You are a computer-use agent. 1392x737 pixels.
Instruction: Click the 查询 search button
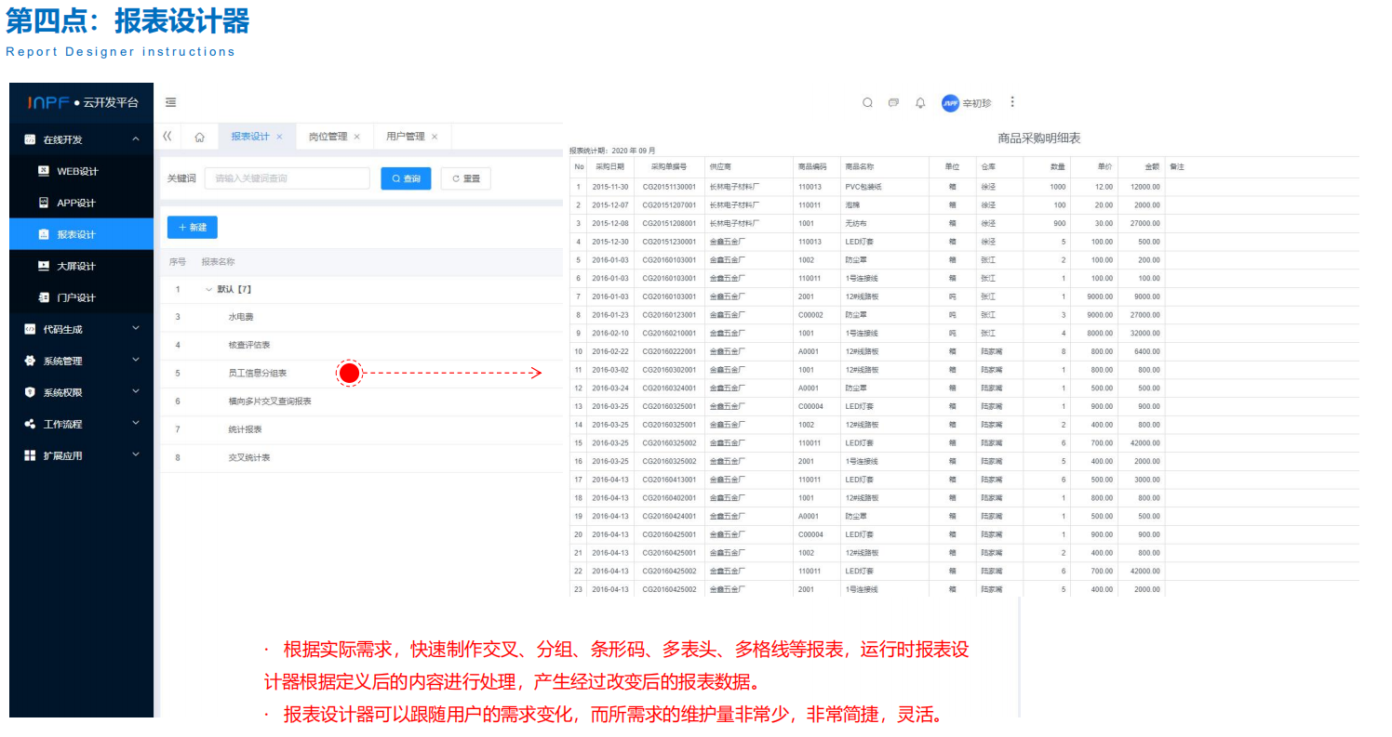[x=406, y=178]
